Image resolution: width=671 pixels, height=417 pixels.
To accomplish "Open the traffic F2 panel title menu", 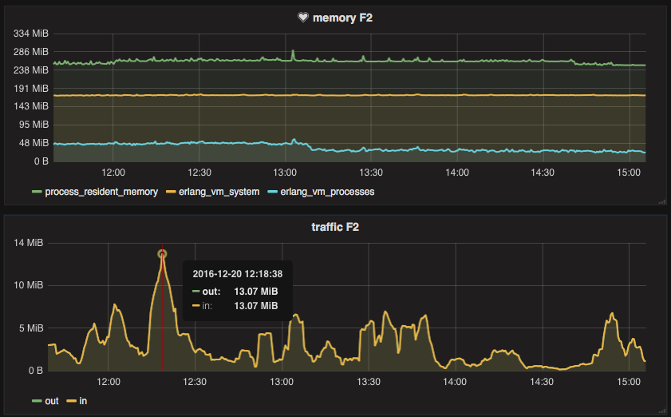I will coord(334,227).
